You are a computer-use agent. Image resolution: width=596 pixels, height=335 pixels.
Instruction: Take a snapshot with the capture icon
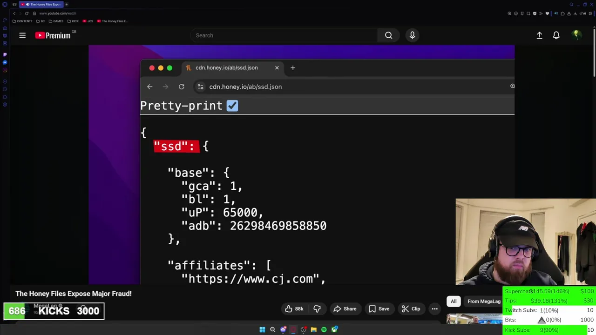528,13
